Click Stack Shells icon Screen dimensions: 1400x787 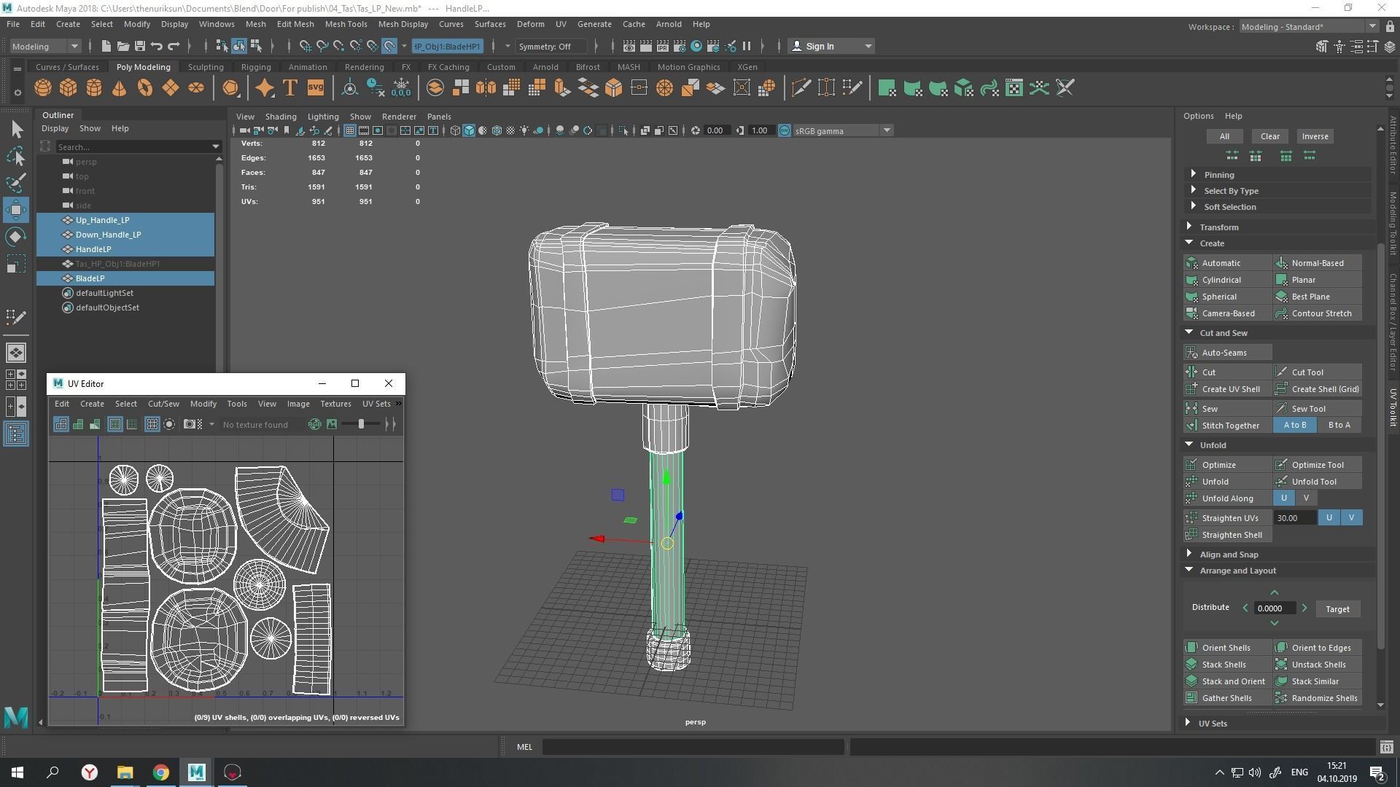point(1191,665)
